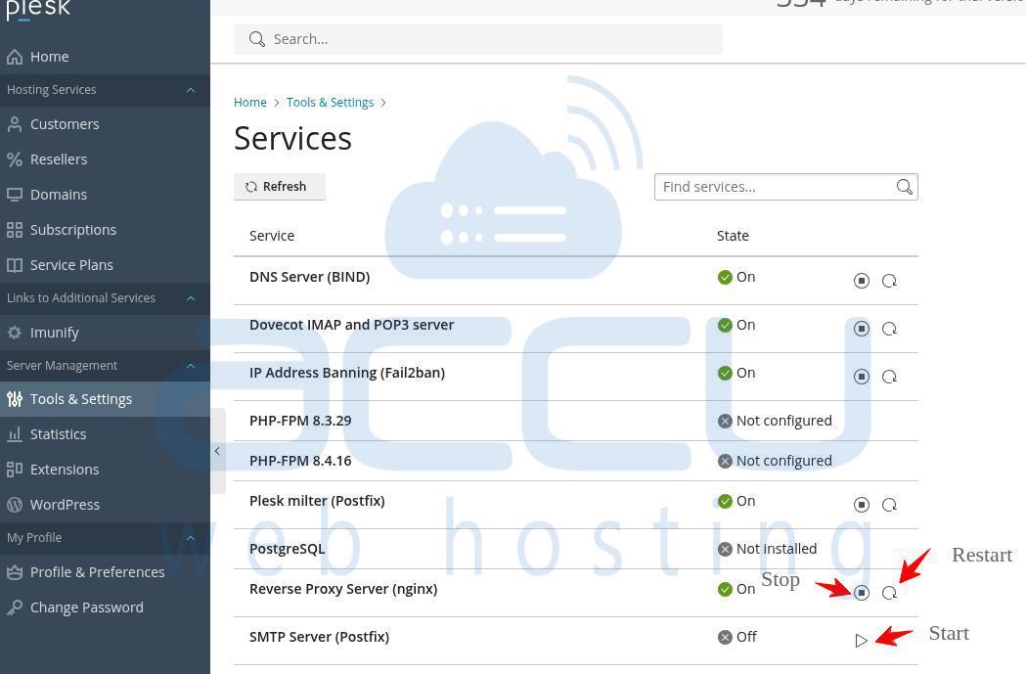Click the Service column header
1026x674 pixels.
click(x=272, y=236)
